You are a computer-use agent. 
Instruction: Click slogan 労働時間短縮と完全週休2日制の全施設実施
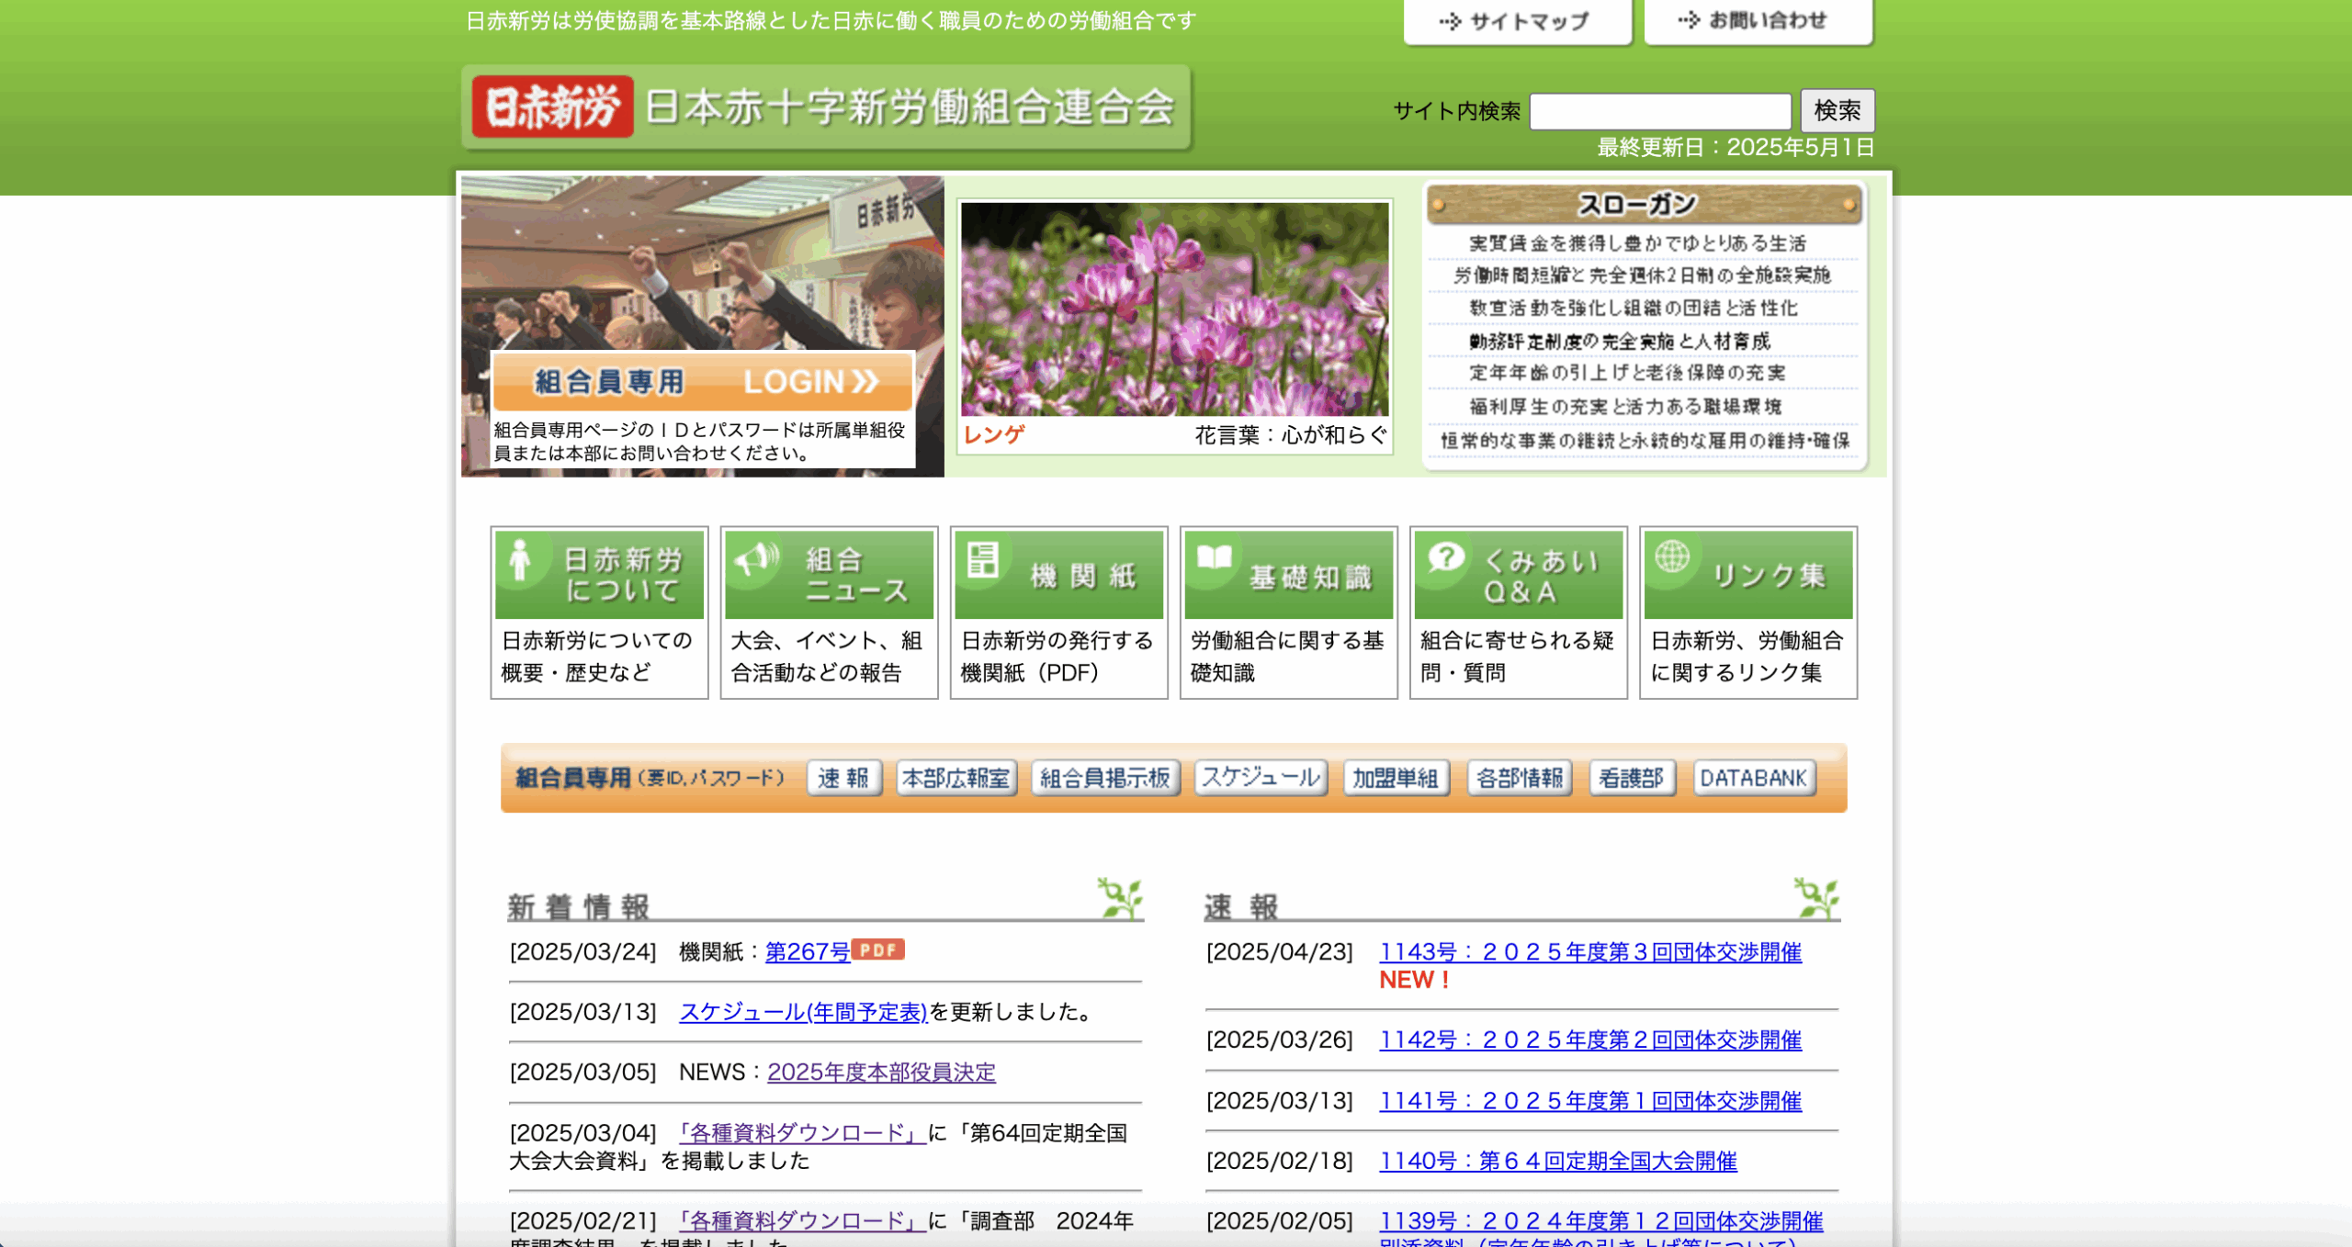(1642, 275)
